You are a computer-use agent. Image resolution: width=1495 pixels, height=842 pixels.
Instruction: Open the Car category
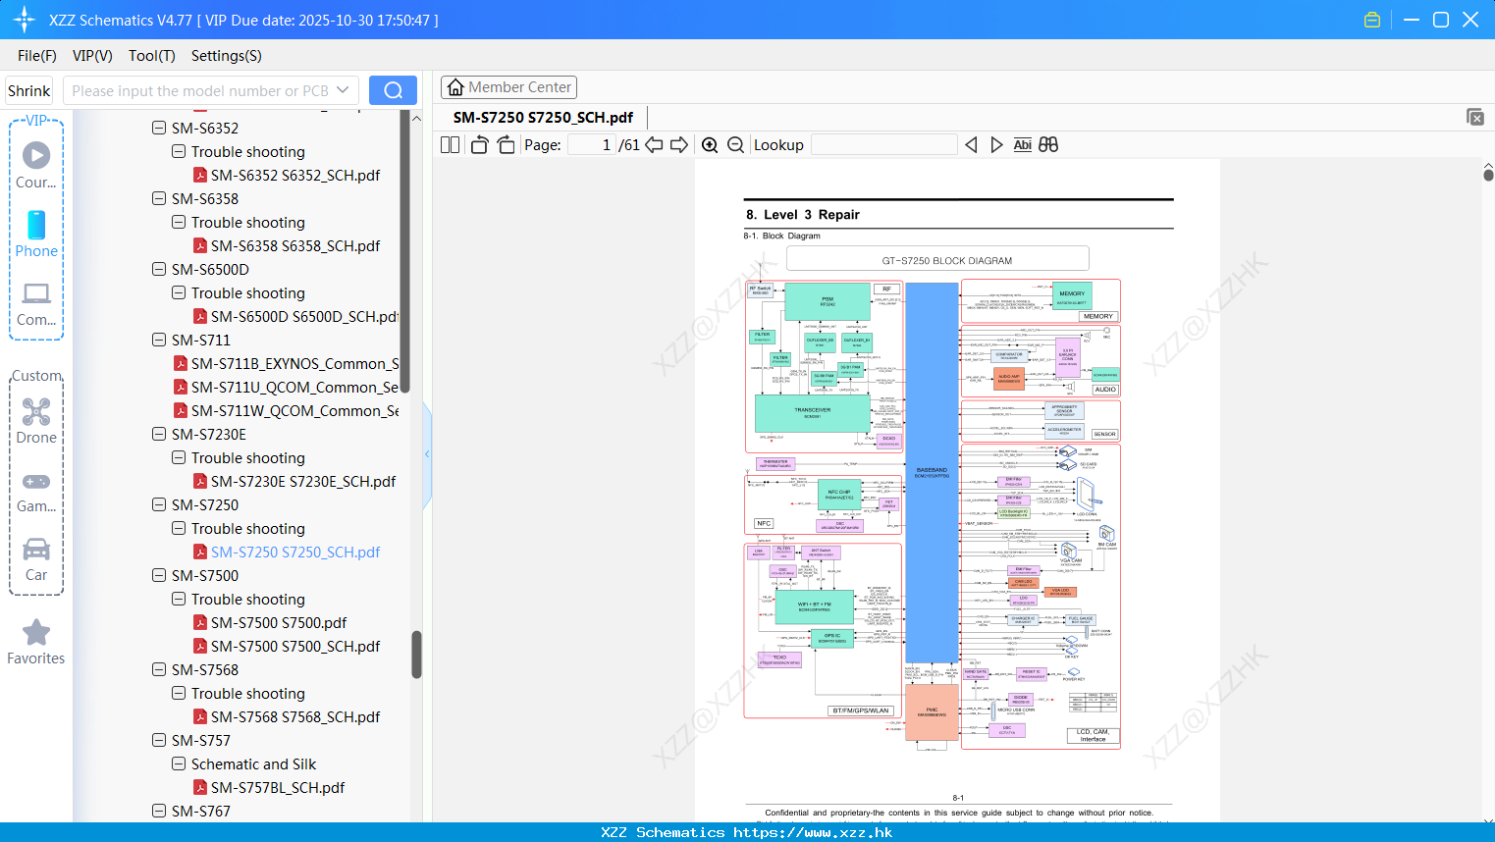pyautogui.click(x=36, y=559)
